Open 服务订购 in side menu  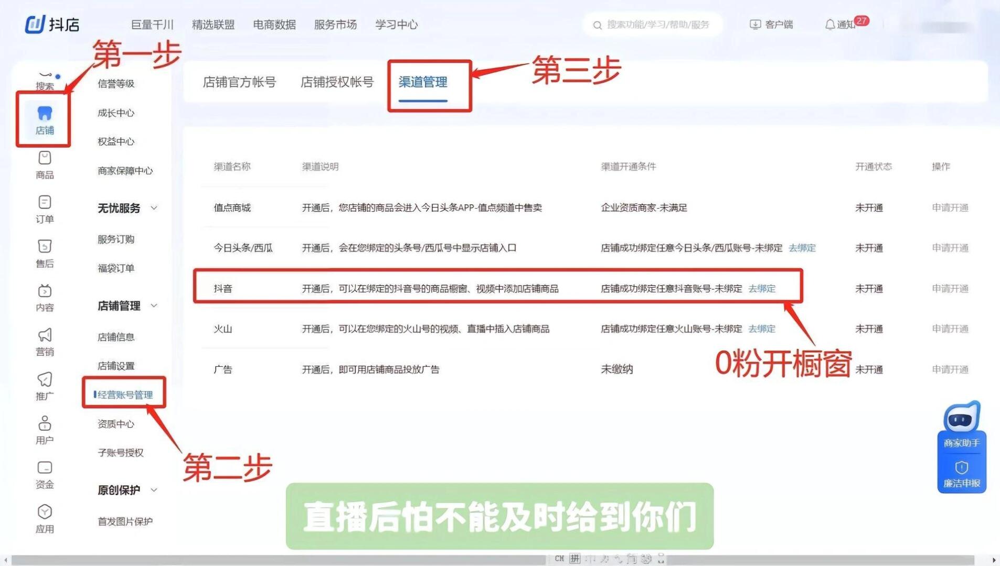116,240
